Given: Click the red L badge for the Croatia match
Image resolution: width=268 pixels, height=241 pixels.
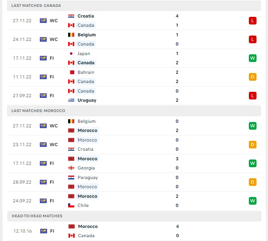Looking at the screenshot, I should [x=253, y=21].
